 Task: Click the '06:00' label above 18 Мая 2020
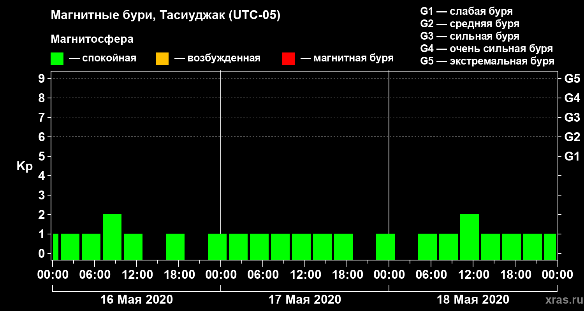pyautogui.click(x=431, y=274)
